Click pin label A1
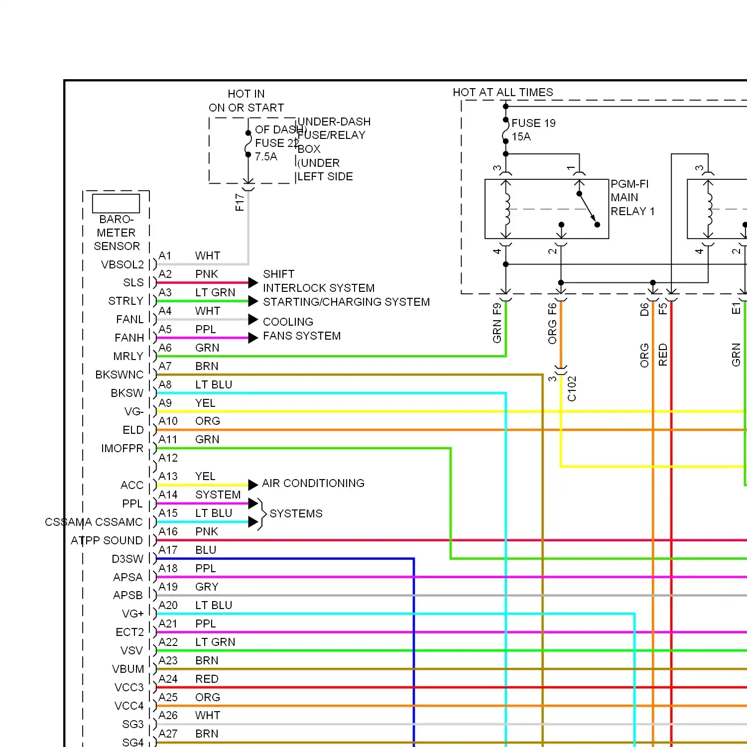The image size is (747, 747). pyautogui.click(x=165, y=255)
